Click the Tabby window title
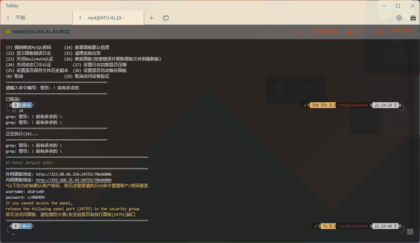This screenshot has height=243, width=420. coord(12,6)
